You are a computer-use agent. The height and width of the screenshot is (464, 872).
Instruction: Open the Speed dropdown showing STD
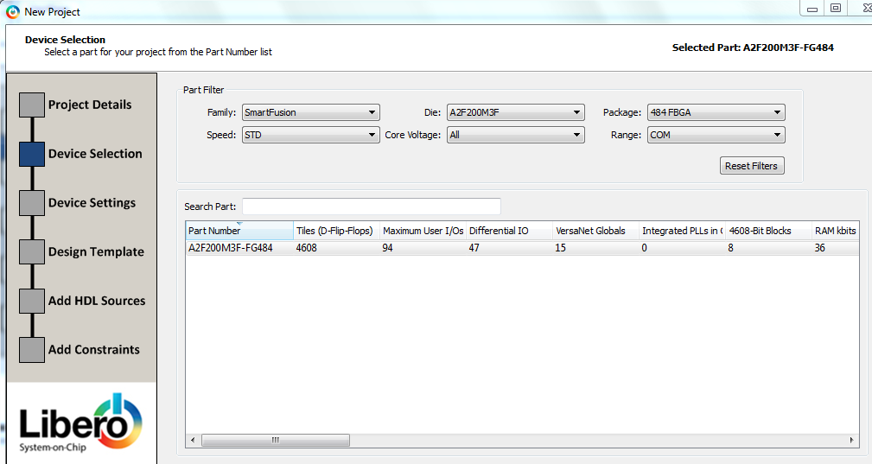click(x=310, y=135)
